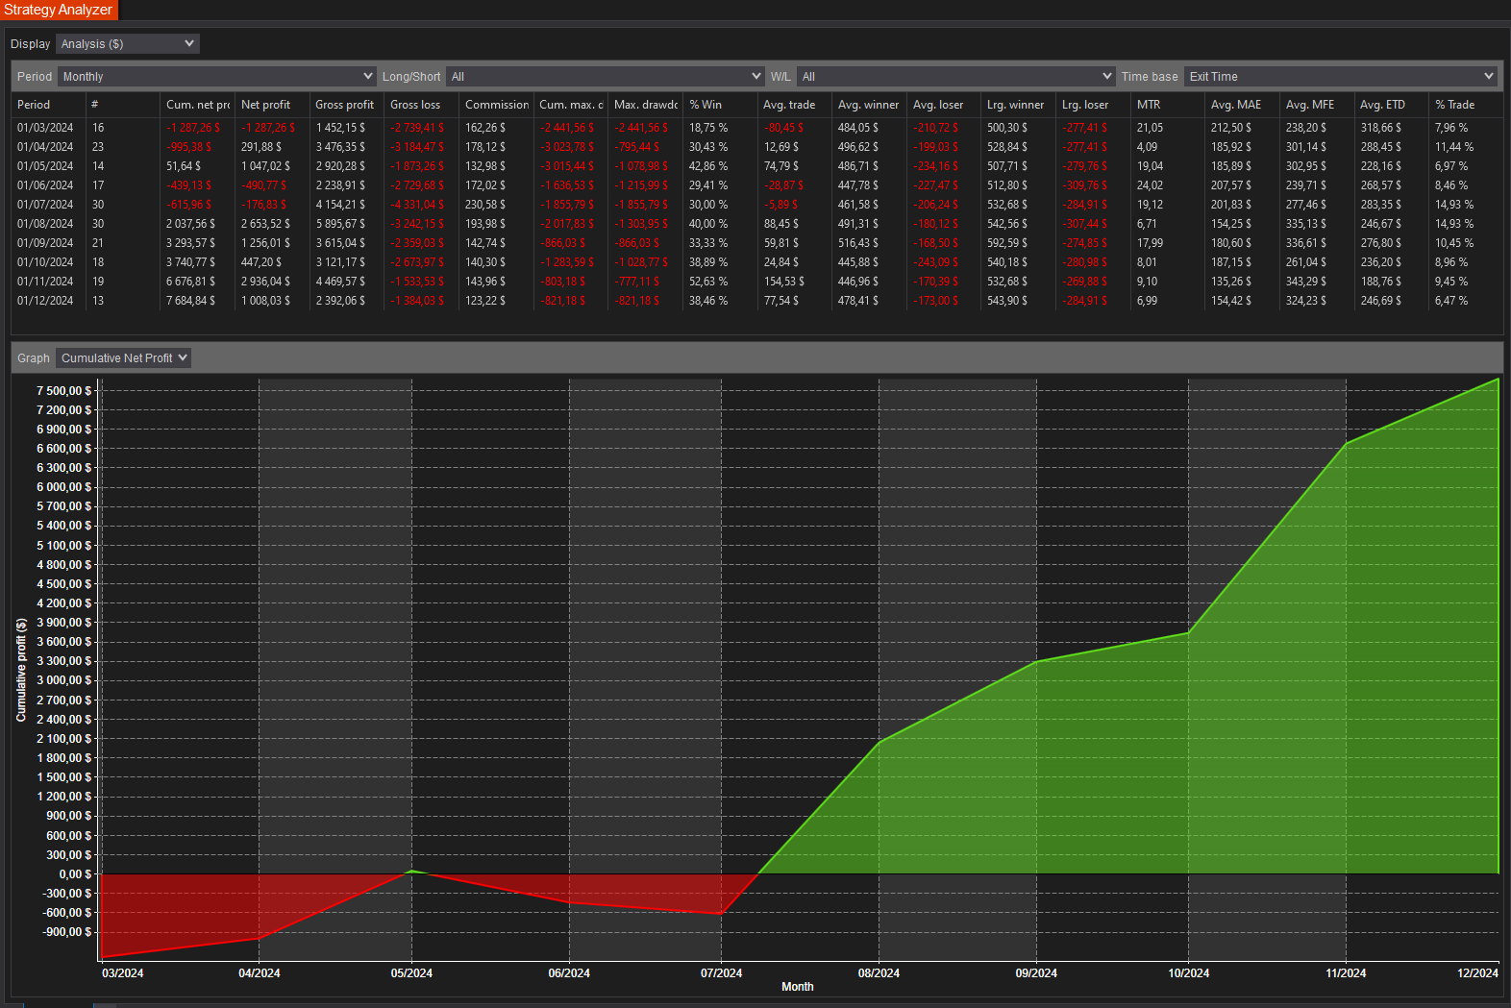Image resolution: width=1511 pixels, height=1008 pixels.
Task: Click the Lrg. winner column header
Action: coord(1018,105)
